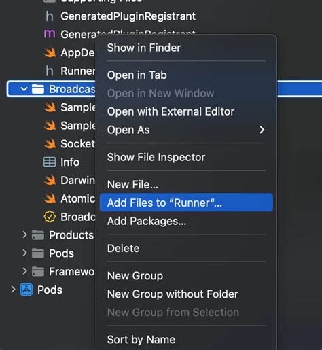
Task: Expand the Frameworks folder
Action: pyautogui.click(x=24, y=271)
